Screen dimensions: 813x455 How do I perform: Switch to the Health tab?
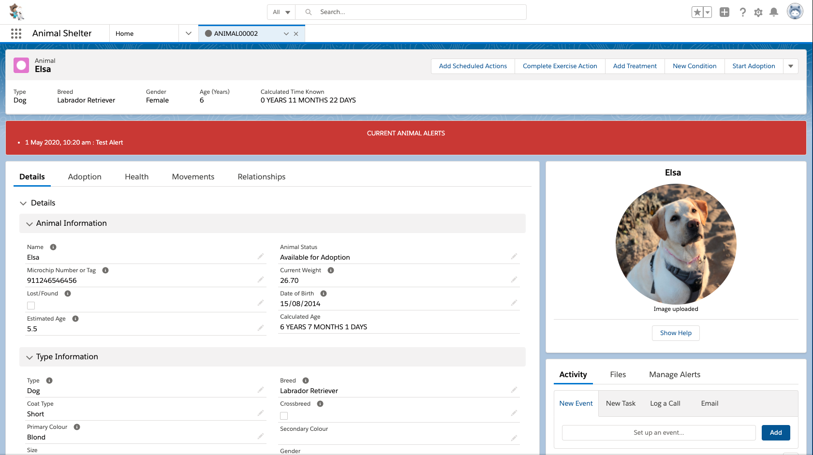[137, 177]
